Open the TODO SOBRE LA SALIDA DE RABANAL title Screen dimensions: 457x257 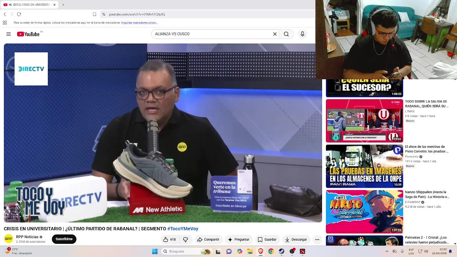point(427,104)
